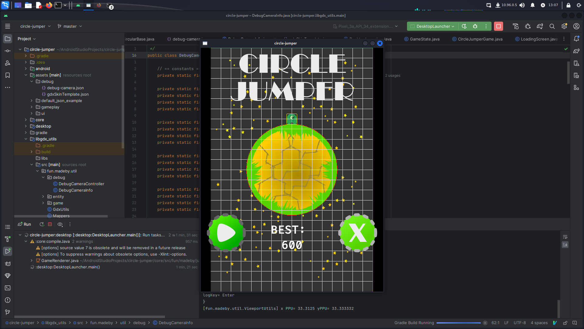Click the red Stop run button in toolbar
Image resolution: width=584 pixels, height=329 pixels.
[498, 26]
